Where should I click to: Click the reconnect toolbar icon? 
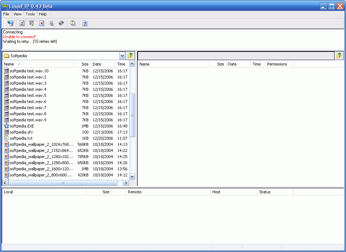(x=61, y=23)
